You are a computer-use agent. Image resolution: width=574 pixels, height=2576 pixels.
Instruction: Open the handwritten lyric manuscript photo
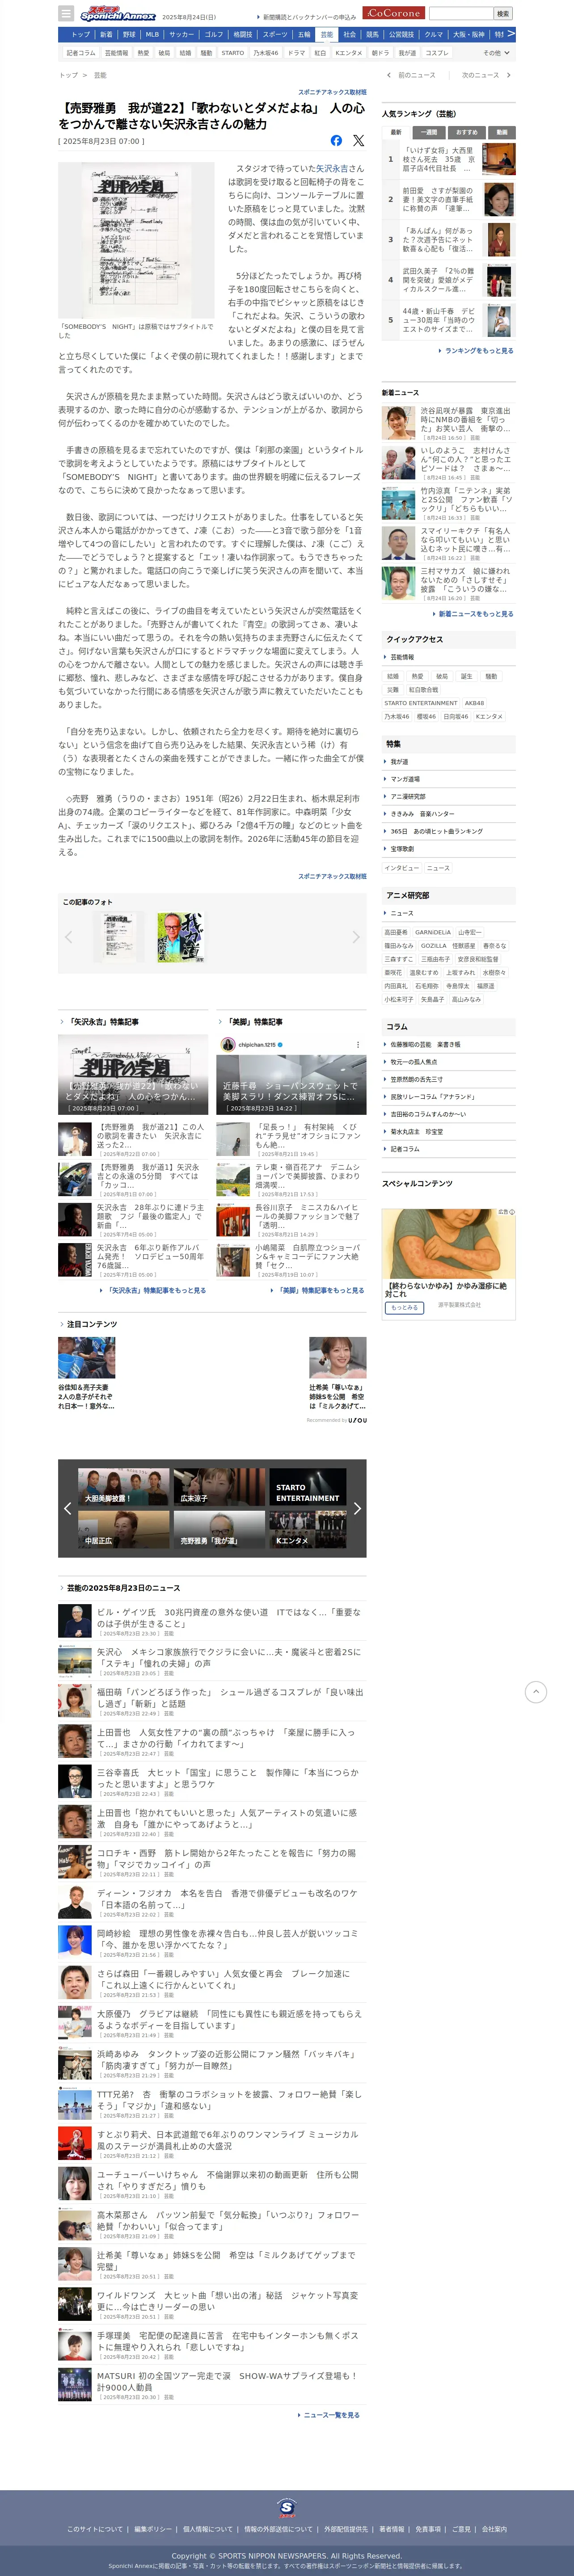point(136,240)
